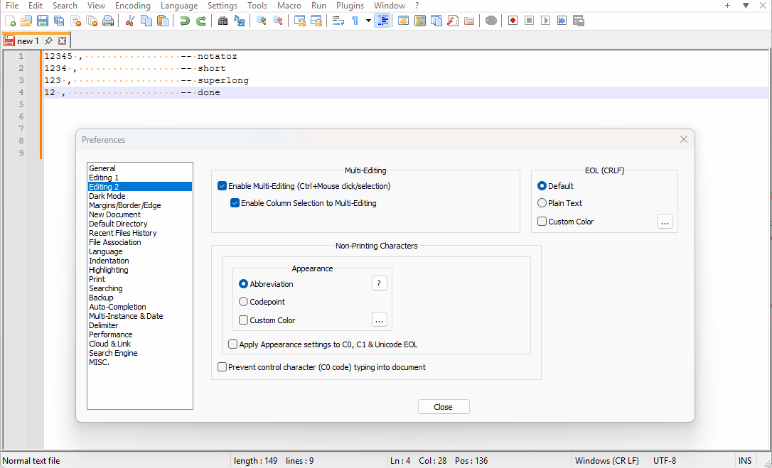Click the Open file toolbar icon
The image size is (772, 468).
(26, 21)
